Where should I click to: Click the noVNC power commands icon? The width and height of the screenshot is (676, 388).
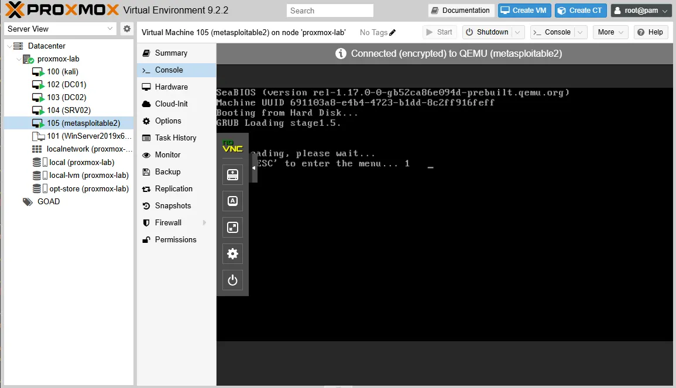(x=232, y=280)
